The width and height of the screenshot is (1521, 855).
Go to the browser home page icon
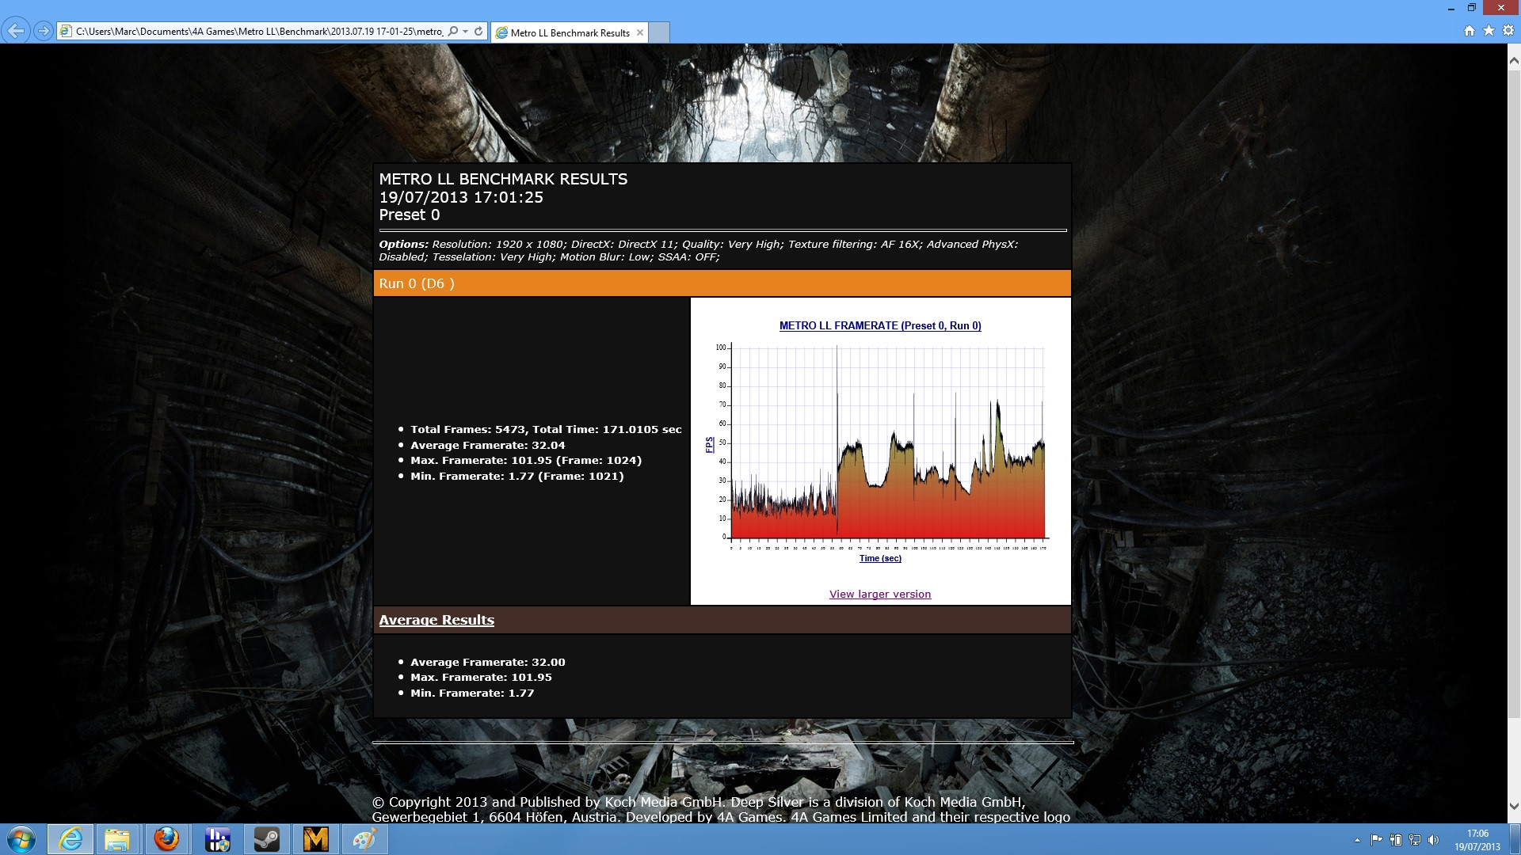(x=1470, y=31)
